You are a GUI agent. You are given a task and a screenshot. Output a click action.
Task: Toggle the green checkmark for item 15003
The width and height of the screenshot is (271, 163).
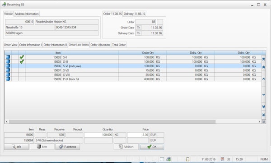22,61
